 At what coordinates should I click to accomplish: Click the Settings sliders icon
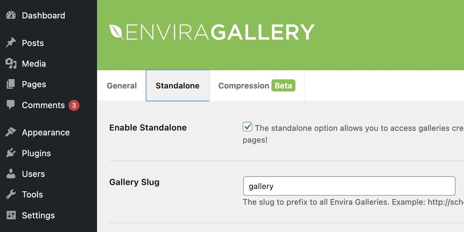[x=11, y=215]
